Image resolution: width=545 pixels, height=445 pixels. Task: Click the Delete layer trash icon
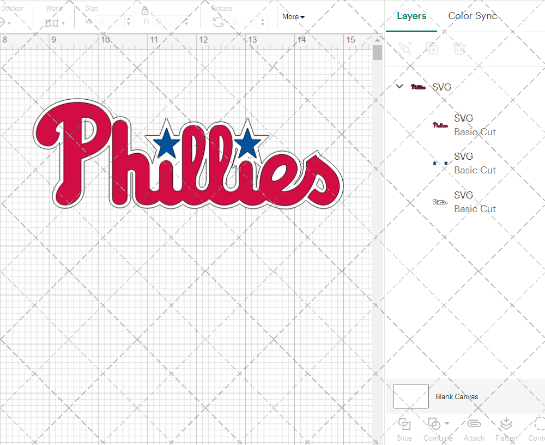coord(459,49)
